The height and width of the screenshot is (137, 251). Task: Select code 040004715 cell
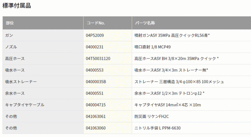coord(108,105)
